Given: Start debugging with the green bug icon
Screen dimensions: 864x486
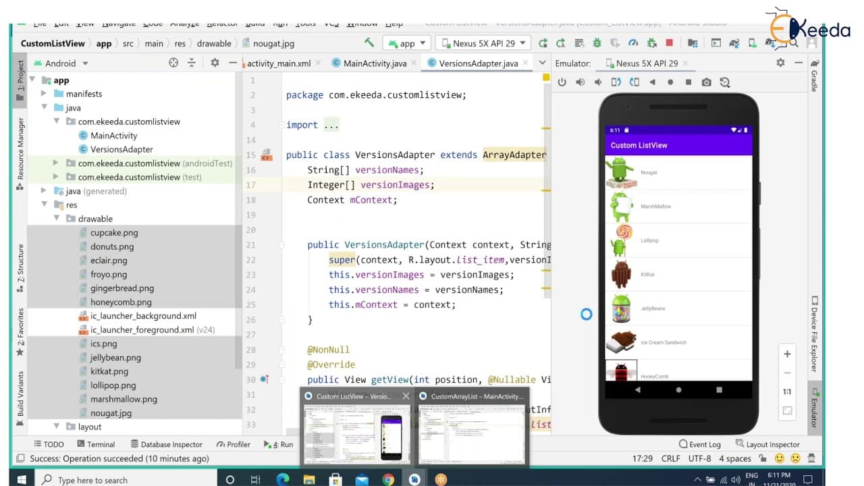Looking at the screenshot, I should [597, 43].
